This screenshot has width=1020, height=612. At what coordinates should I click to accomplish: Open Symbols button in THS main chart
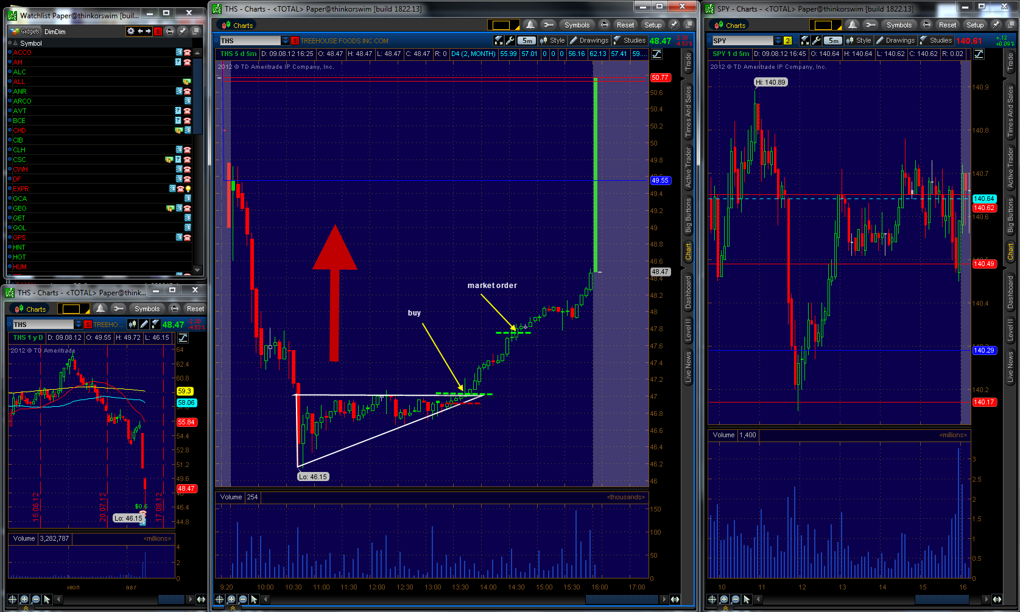point(577,25)
